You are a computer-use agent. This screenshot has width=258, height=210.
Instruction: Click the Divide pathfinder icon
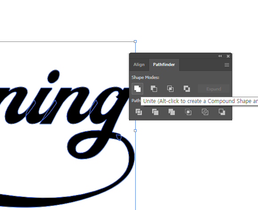click(139, 112)
